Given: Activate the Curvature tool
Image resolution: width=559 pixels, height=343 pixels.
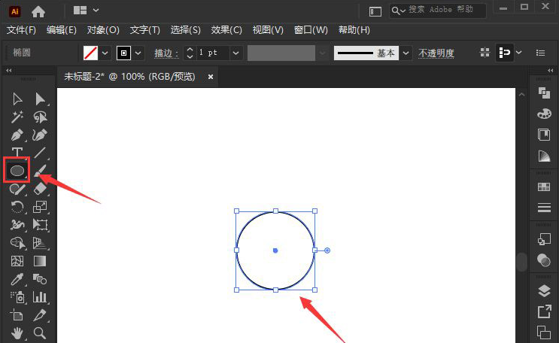Looking at the screenshot, I should point(40,135).
